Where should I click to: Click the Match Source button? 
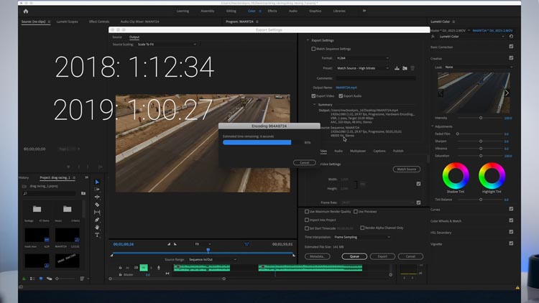[406, 169]
